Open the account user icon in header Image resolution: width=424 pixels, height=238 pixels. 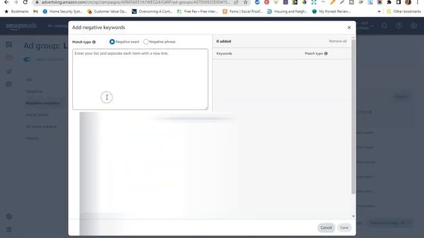[x=413, y=26]
